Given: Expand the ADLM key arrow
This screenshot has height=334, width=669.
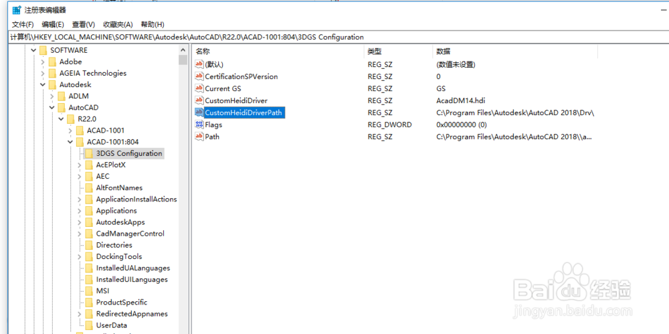Looking at the screenshot, I should (52, 96).
